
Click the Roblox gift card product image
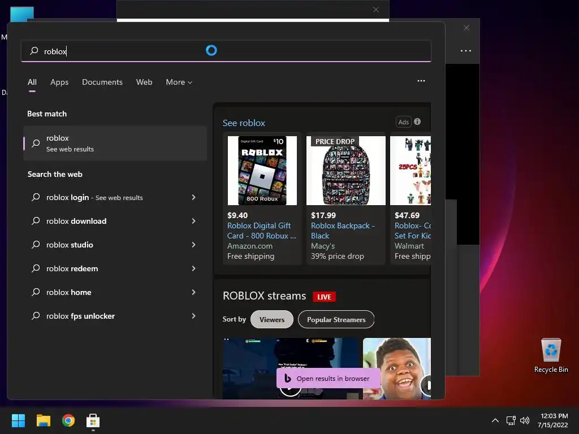tap(262, 171)
